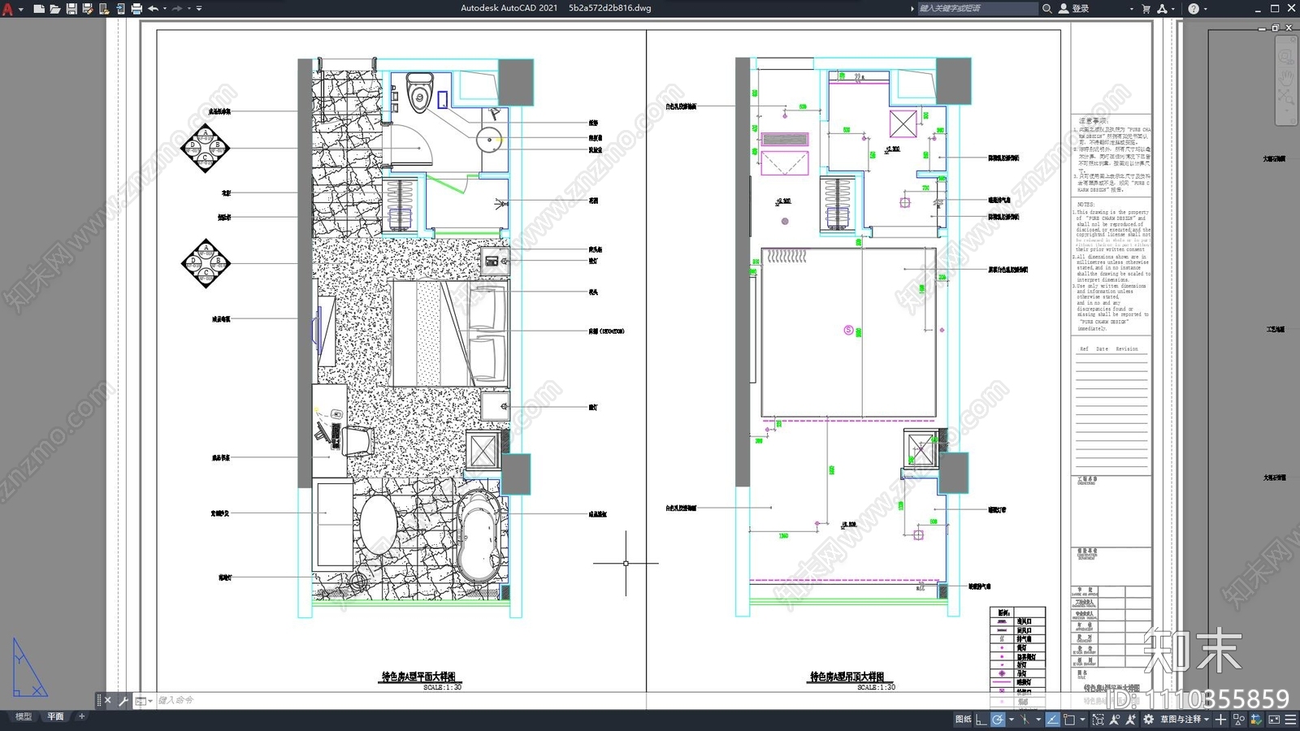
Task: Open the 登录 account dropdown arrow
Action: (x=1131, y=9)
